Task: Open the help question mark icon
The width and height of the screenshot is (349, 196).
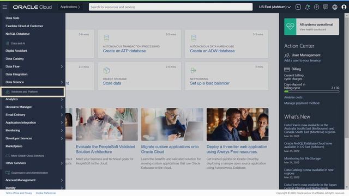Action: 316,7
